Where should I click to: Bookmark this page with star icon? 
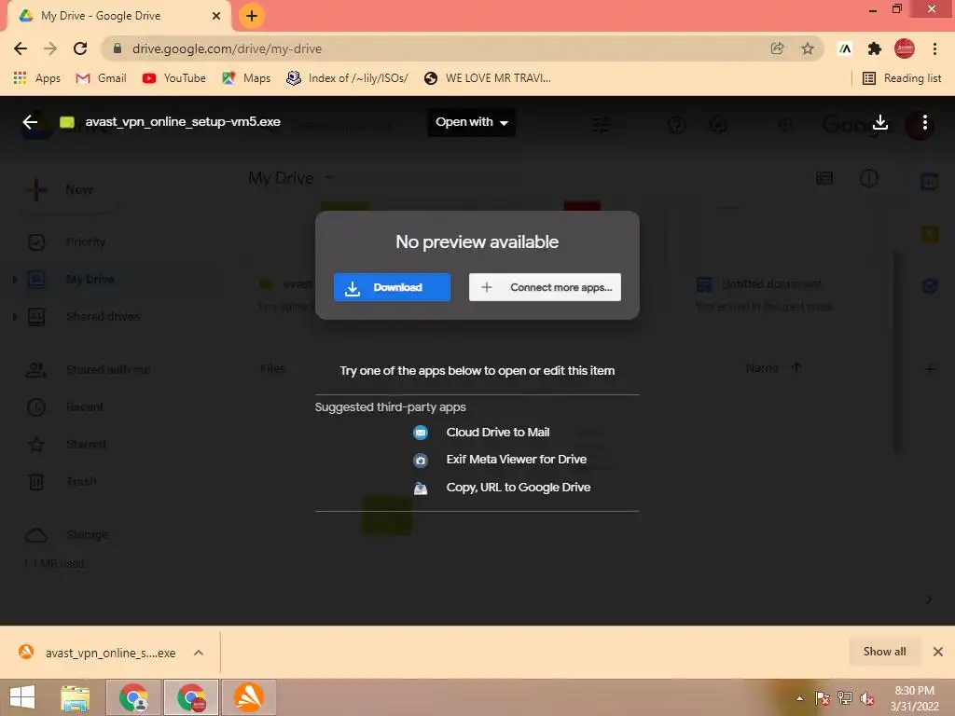tap(808, 48)
